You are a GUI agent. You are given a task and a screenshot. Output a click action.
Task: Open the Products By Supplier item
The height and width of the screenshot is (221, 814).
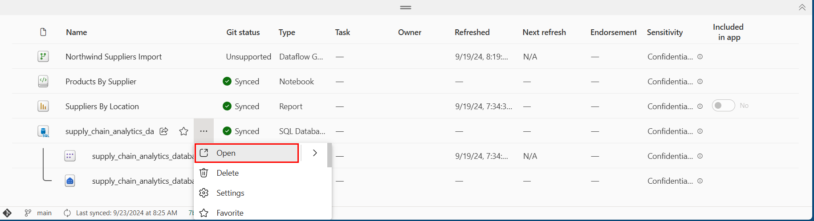point(101,81)
